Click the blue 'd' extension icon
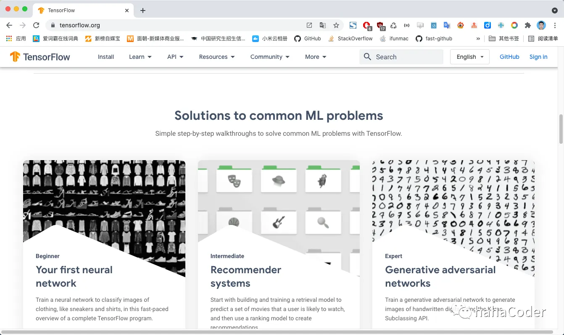 pos(488,25)
